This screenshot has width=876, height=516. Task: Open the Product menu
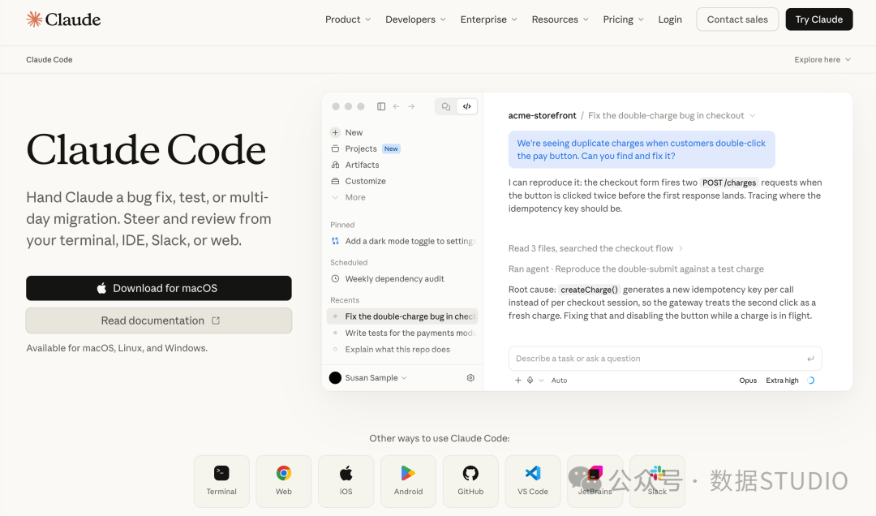point(348,19)
